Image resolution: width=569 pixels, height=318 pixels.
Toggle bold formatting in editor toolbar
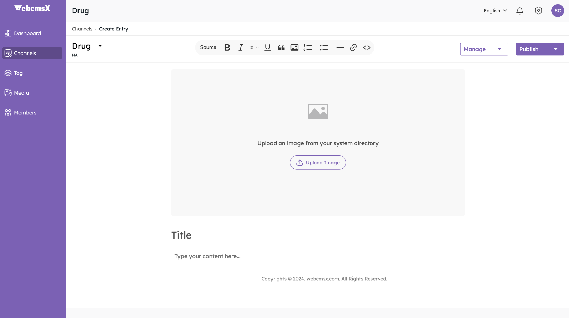(x=227, y=48)
